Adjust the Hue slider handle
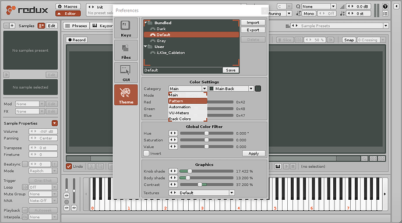 (x=206, y=133)
